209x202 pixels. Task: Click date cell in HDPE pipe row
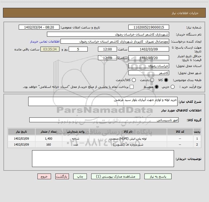tap(21, 139)
